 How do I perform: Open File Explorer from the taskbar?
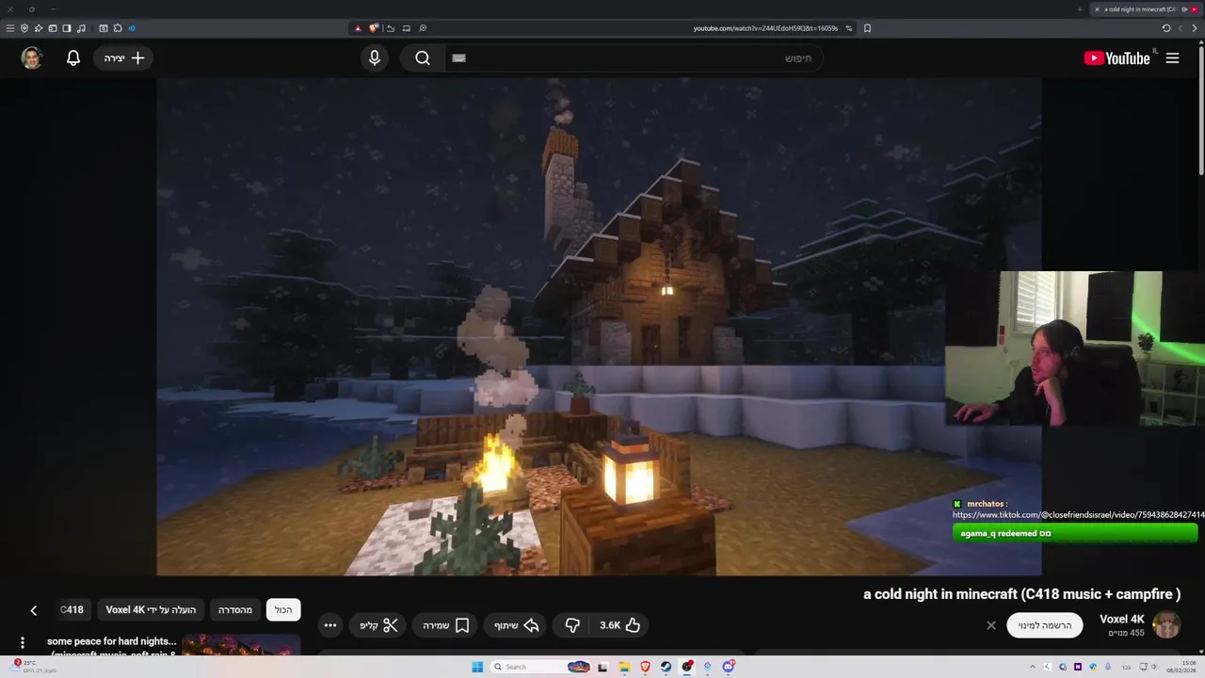point(624,667)
